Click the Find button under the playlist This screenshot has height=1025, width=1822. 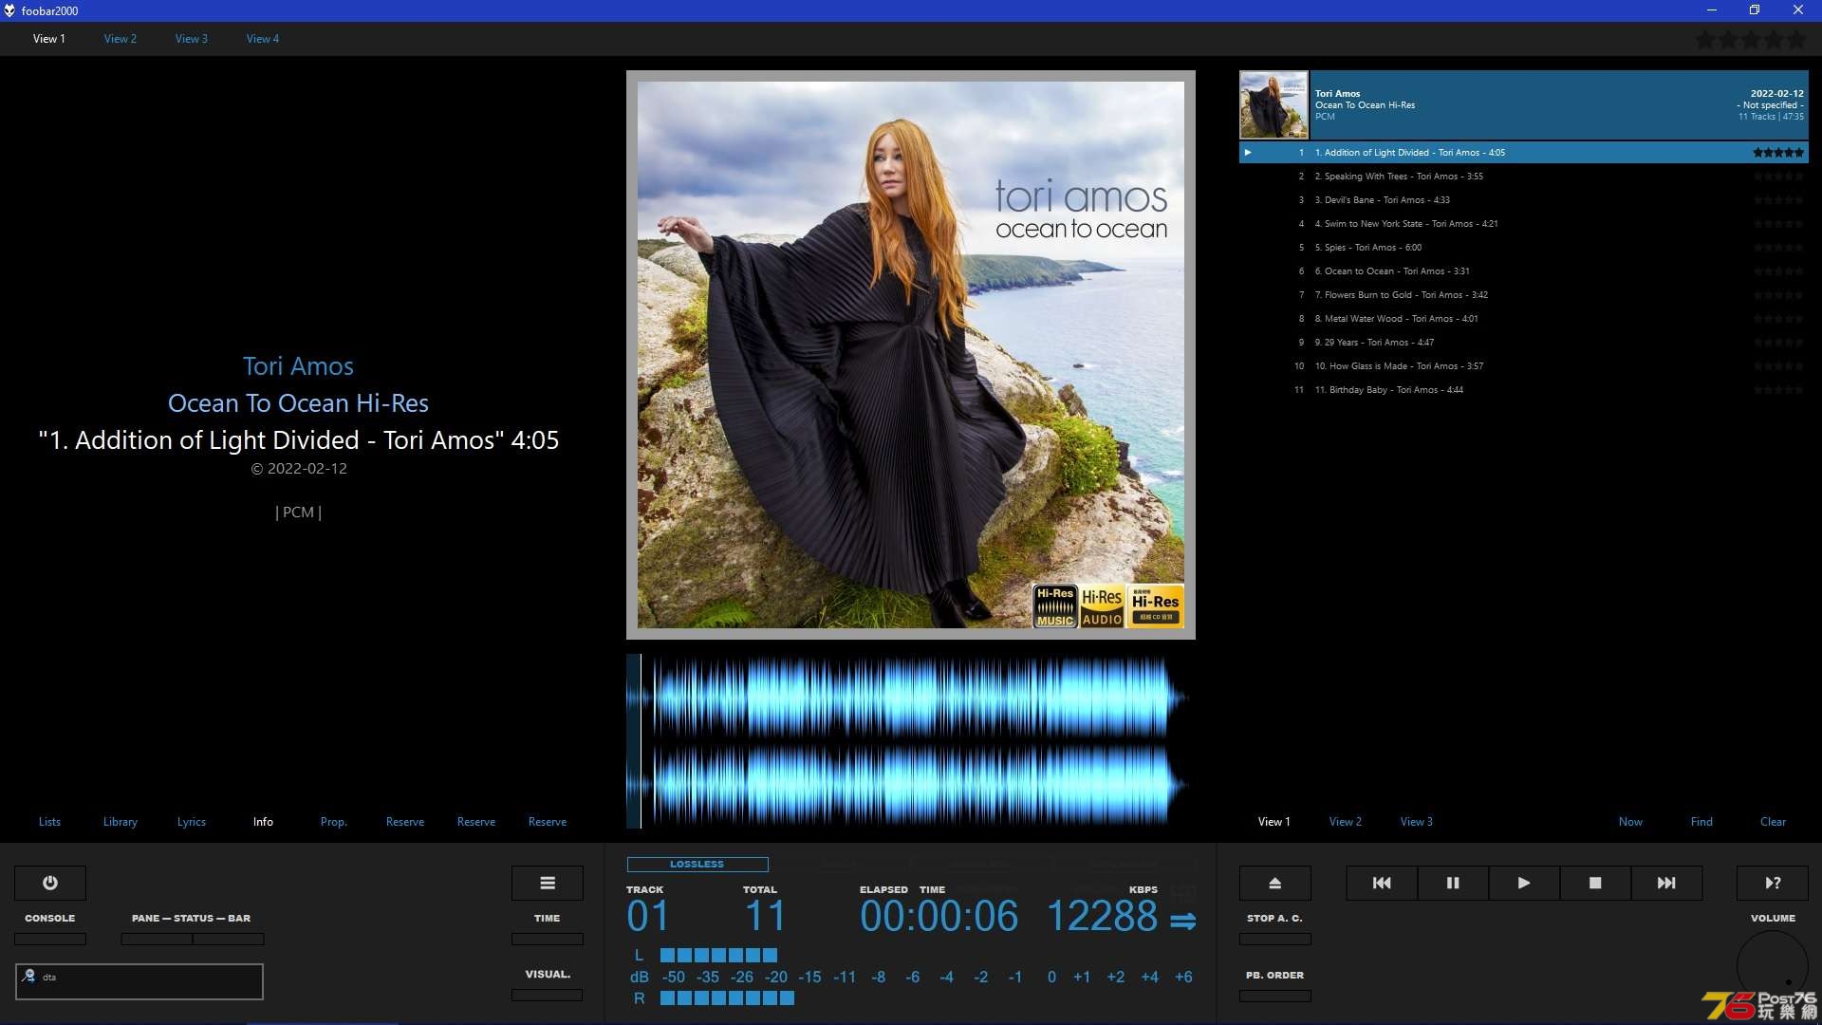[1701, 822]
